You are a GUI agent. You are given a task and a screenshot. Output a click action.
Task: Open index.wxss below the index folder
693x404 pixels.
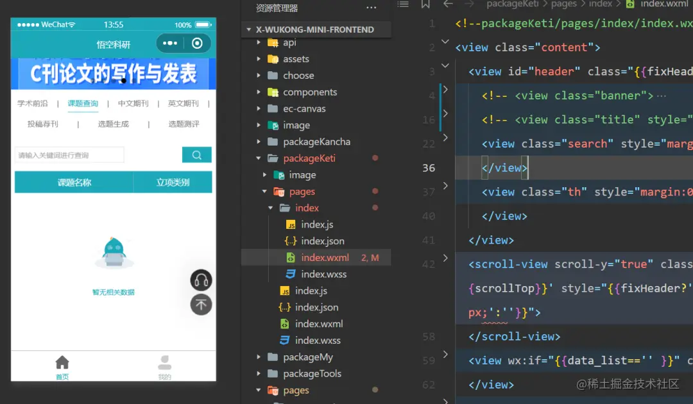tap(318, 341)
